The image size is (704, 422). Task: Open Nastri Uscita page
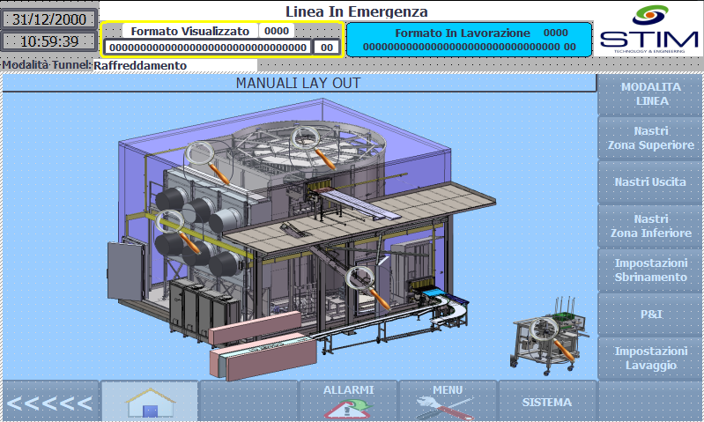click(650, 181)
